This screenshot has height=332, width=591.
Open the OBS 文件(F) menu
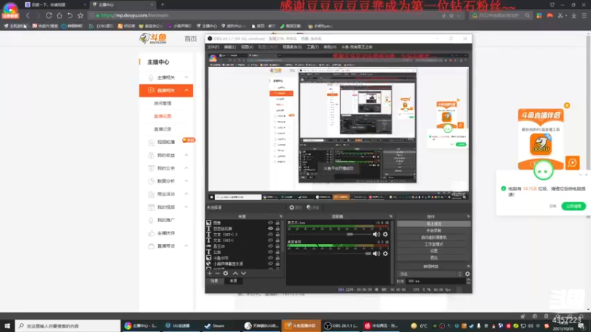[213, 47]
